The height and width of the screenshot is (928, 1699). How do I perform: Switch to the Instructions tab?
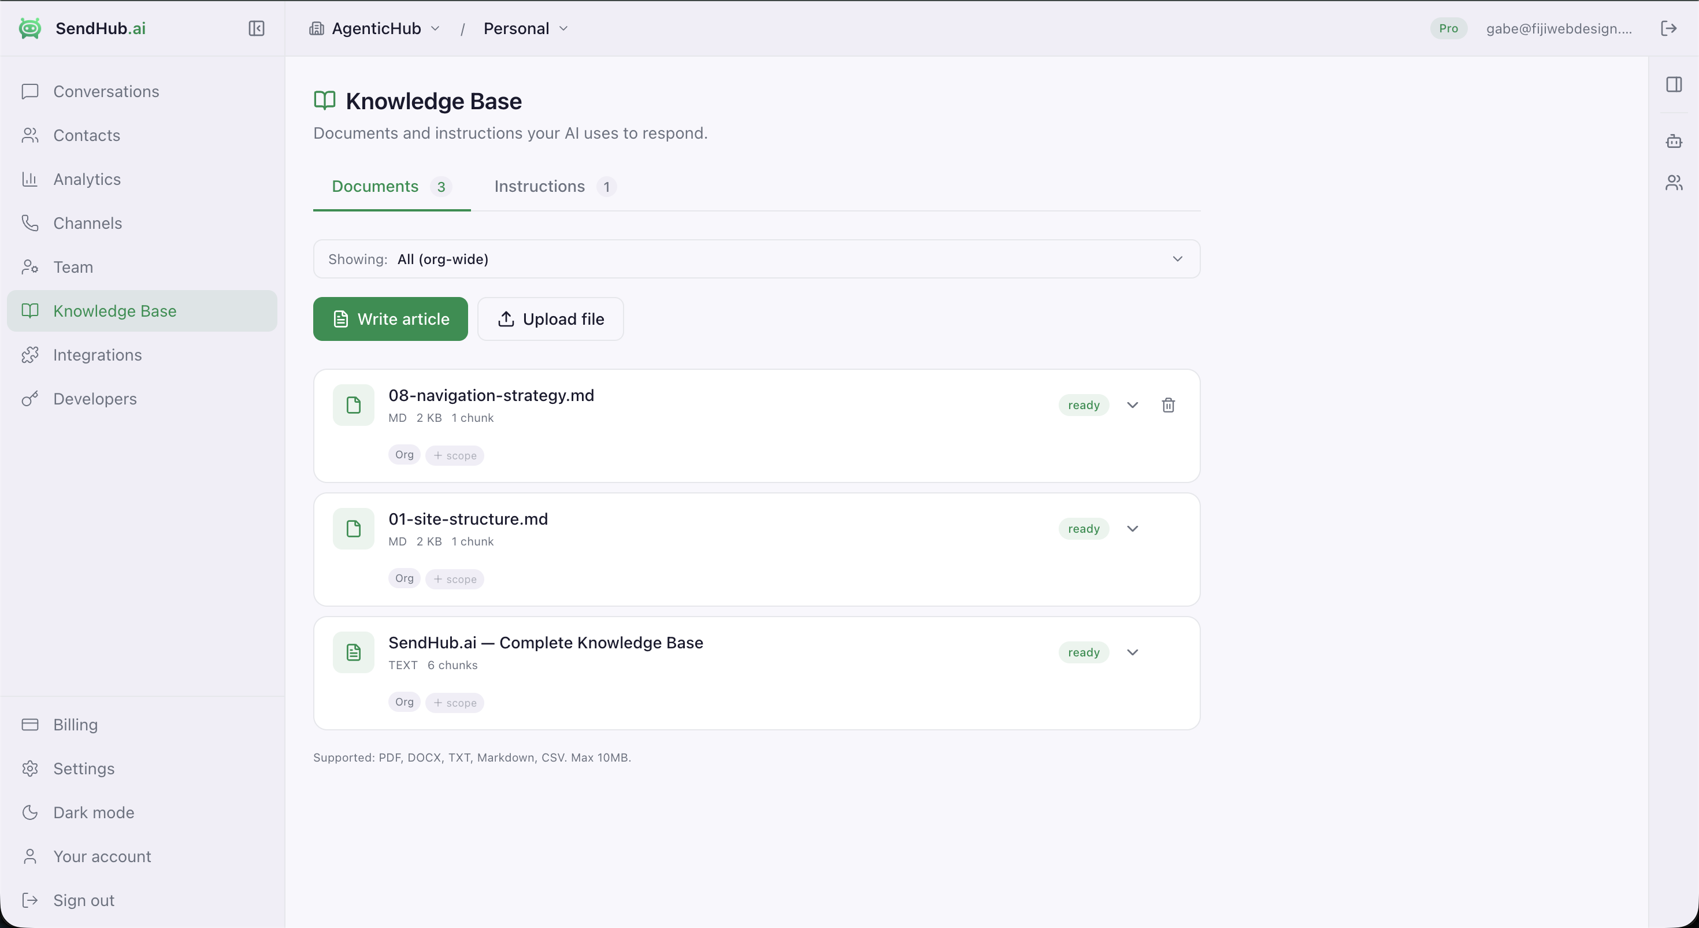pyautogui.click(x=555, y=187)
